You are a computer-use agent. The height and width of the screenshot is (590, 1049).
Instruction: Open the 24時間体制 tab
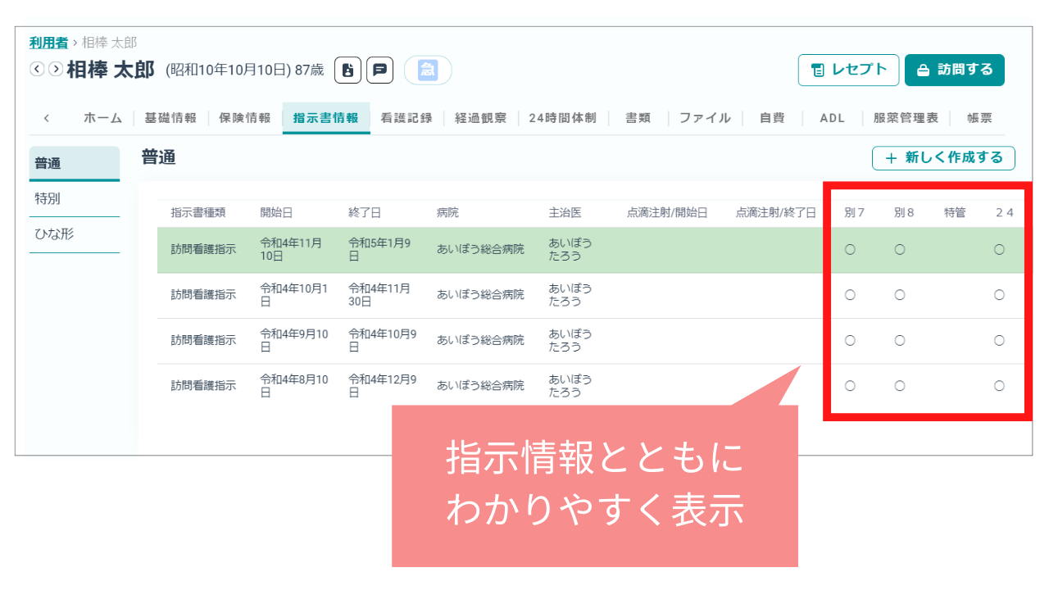coord(563,118)
